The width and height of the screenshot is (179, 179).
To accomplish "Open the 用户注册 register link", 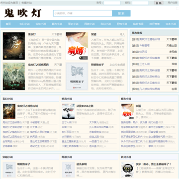I will (x=173, y=3).
